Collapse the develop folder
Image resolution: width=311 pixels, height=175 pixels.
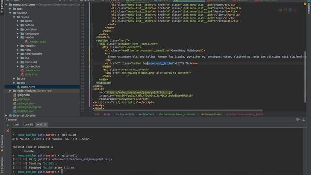[10, 13]
